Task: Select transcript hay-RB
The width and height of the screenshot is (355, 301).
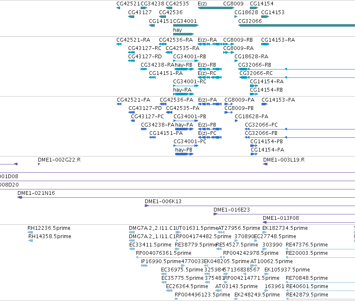Action: pos(184,65)
